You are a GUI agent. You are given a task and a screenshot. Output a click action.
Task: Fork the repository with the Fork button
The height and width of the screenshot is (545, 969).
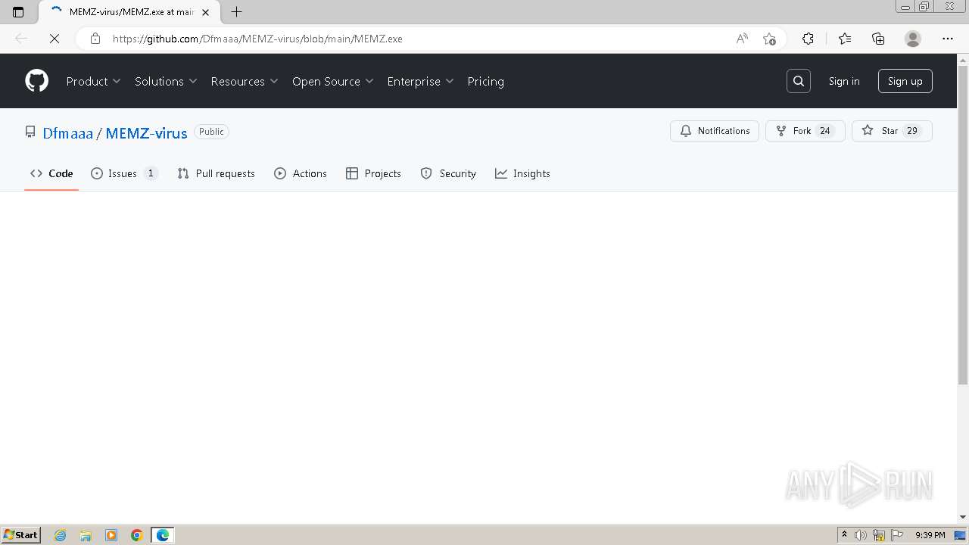tap(805, 131)
